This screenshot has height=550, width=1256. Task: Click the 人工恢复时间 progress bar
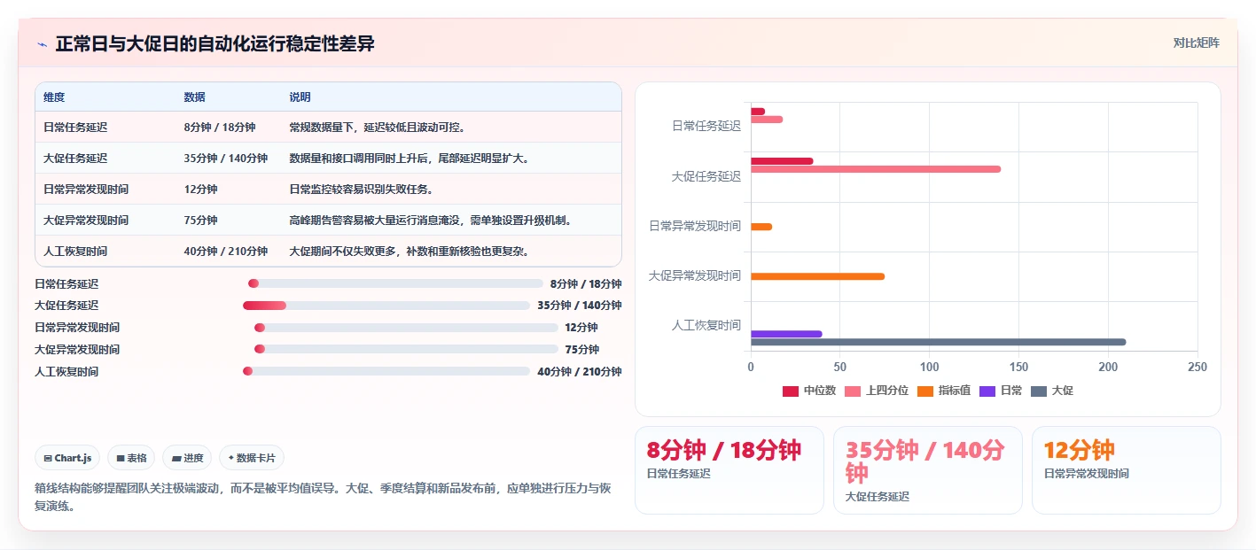pos(386,371)
